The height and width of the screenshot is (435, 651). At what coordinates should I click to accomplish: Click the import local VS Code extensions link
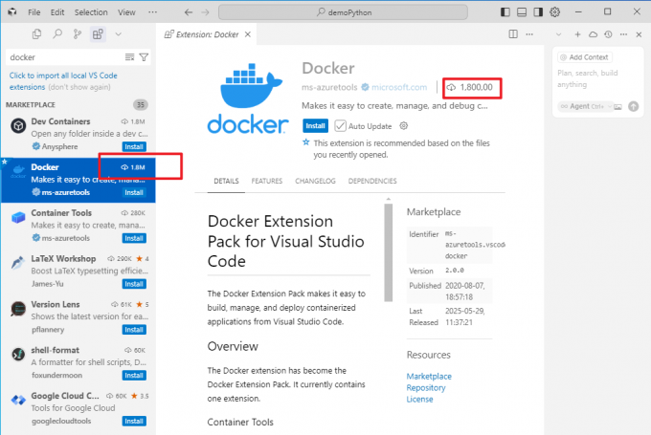63,81
